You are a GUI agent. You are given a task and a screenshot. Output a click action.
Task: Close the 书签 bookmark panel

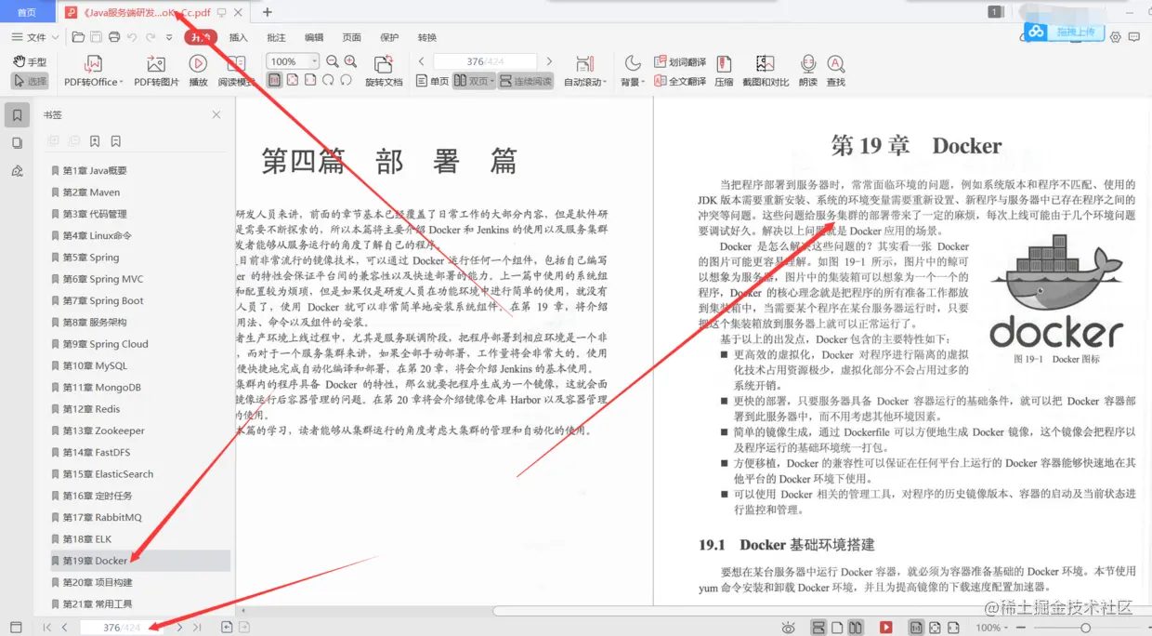216,114
